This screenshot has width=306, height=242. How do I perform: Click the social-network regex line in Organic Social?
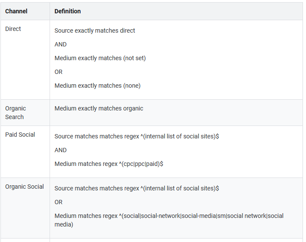[x=169, y=216]
